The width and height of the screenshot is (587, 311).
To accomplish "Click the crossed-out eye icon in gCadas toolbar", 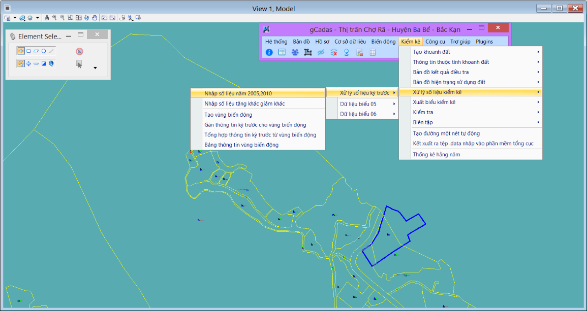I will point(321,52).
